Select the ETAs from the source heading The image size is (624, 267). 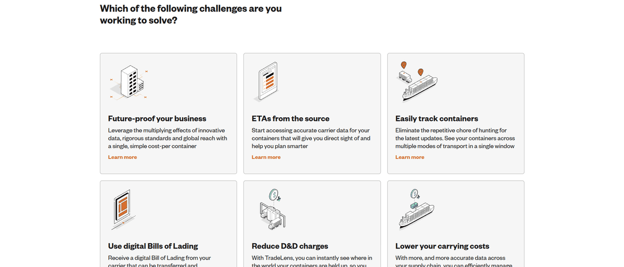tap(291, 118)
